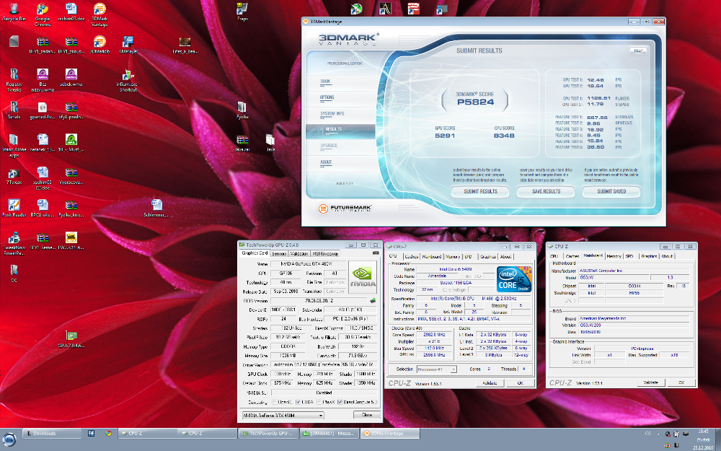Select the Fyzika desktop folder icon
Screen dimensions: 721x451
(242, 110)
